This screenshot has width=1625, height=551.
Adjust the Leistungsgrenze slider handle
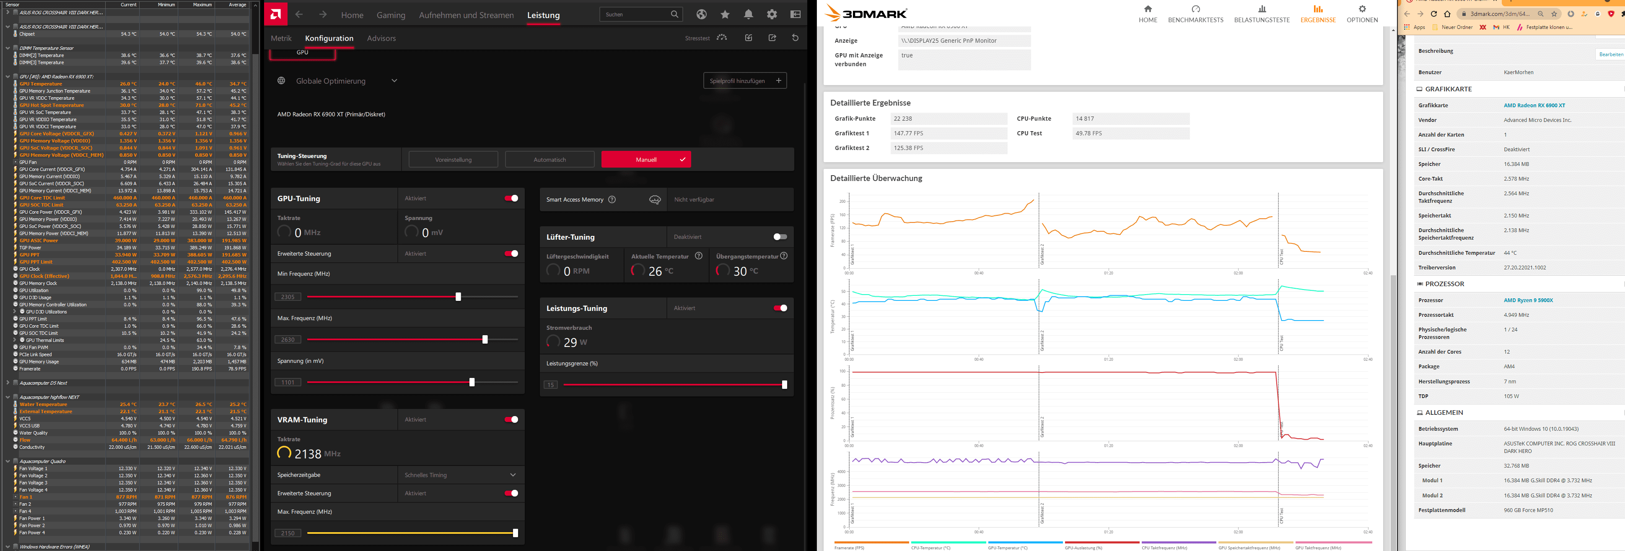pyautogui.click(x=784, y=385)
